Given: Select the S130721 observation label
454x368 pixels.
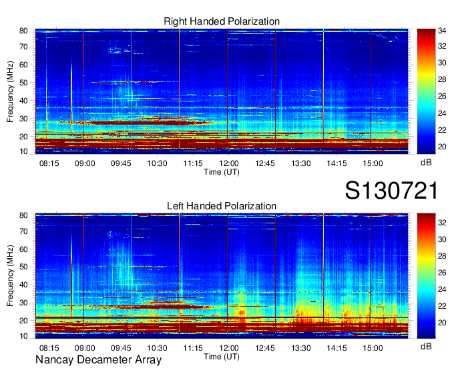Looking at the screenshot, I should 391,191.
